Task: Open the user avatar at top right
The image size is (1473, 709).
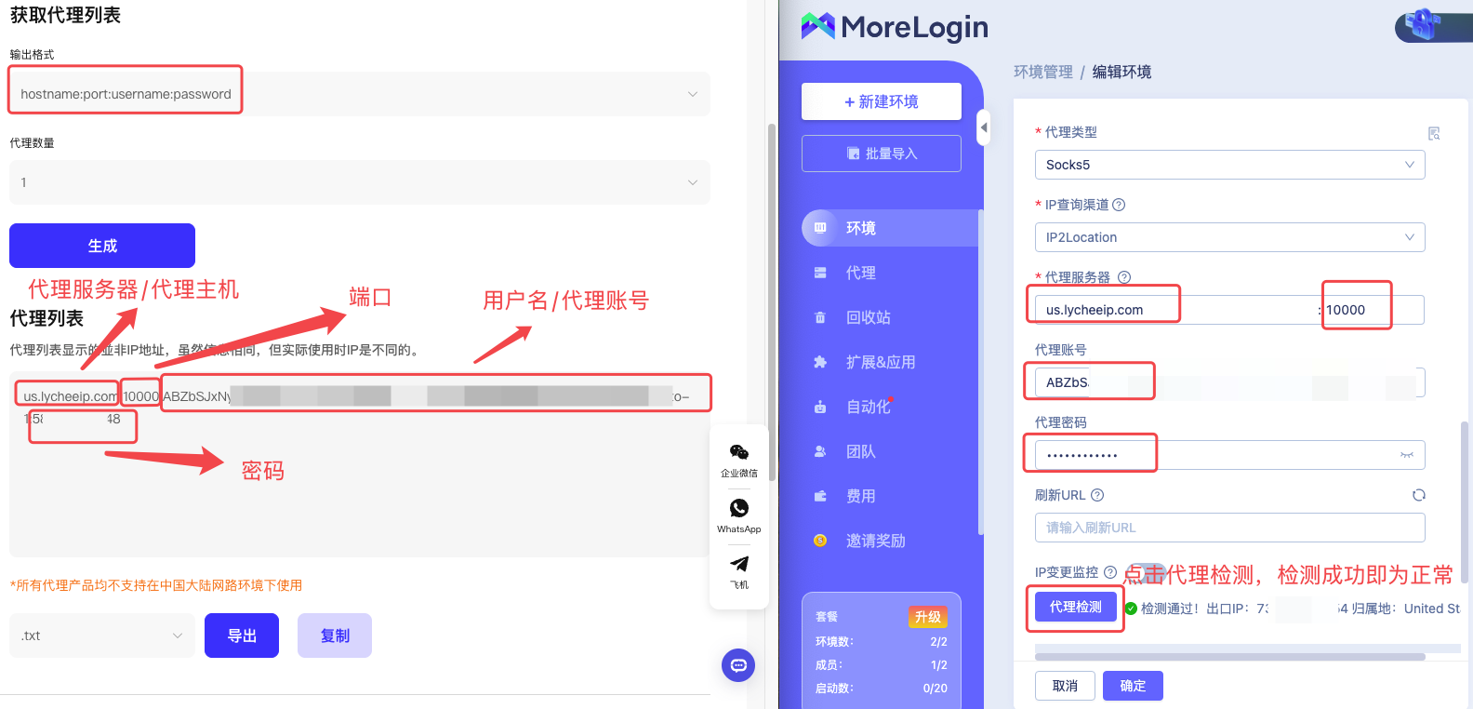Action: (1433, 25)
